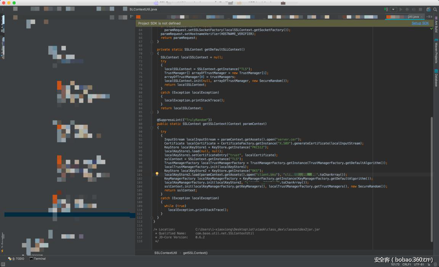439x267 pixels.
Task: Open the run configuration dropdown
Action: pyautogui.click(x=393, y=9)
